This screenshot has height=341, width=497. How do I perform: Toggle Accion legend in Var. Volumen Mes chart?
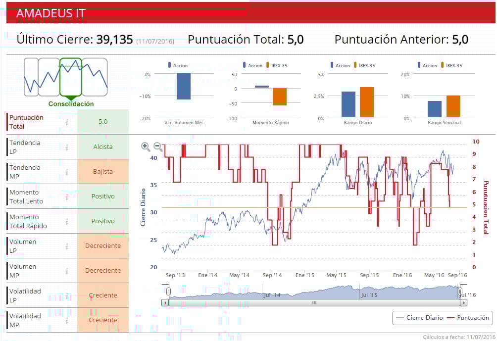178,65
